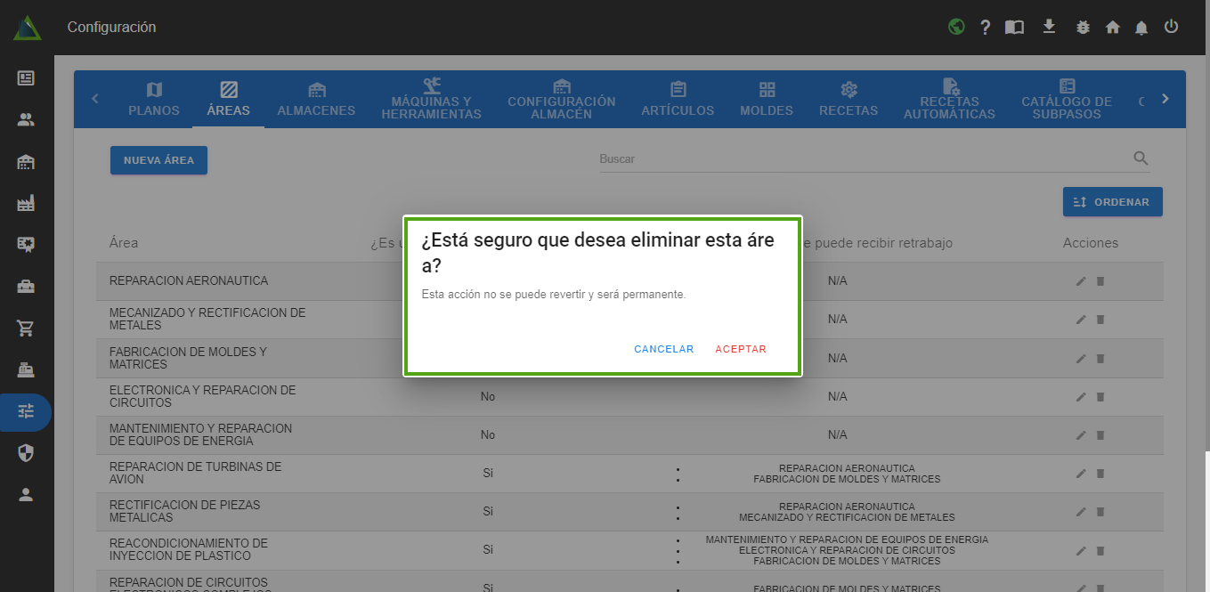Open the help question mark icon

click(x=985, y=28)
